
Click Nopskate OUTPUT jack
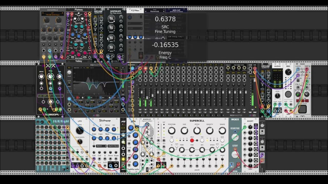click(x=119, y=57)
